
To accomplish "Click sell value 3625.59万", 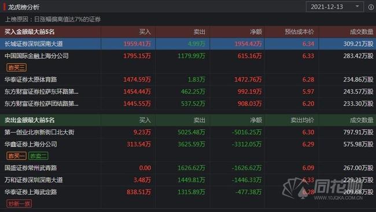I will click(191, 144).
